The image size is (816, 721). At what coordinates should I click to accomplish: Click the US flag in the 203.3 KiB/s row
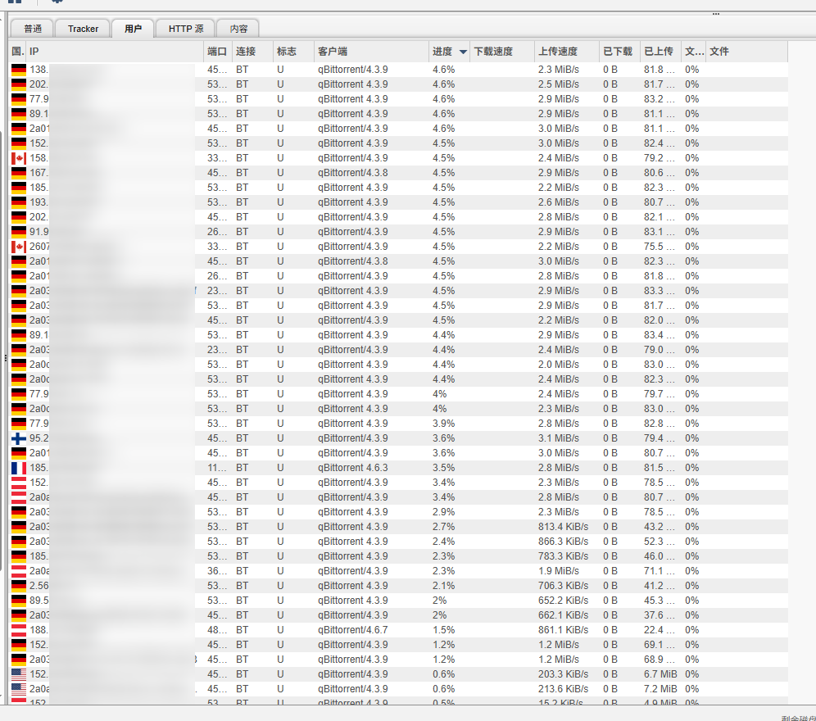pos(18,674)
